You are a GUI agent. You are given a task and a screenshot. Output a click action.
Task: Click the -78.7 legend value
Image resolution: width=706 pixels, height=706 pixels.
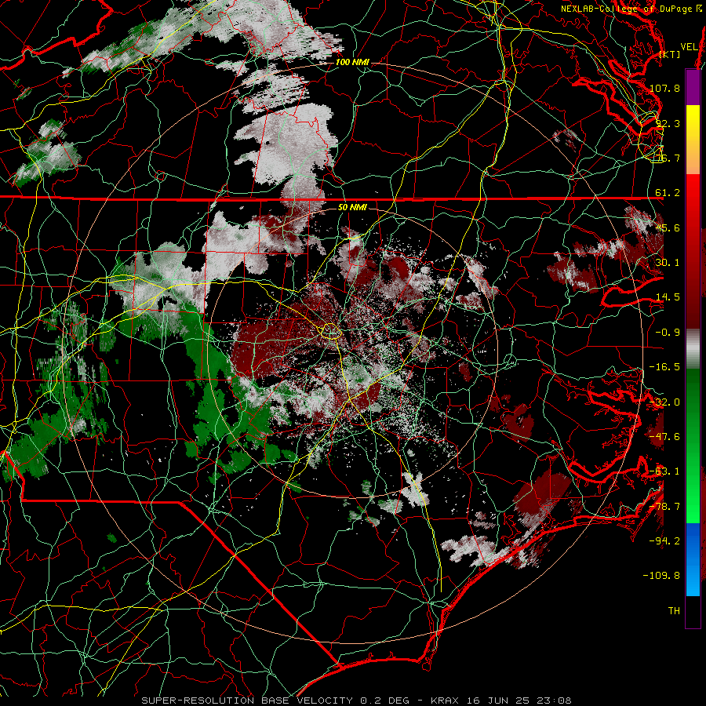point(664,507)
